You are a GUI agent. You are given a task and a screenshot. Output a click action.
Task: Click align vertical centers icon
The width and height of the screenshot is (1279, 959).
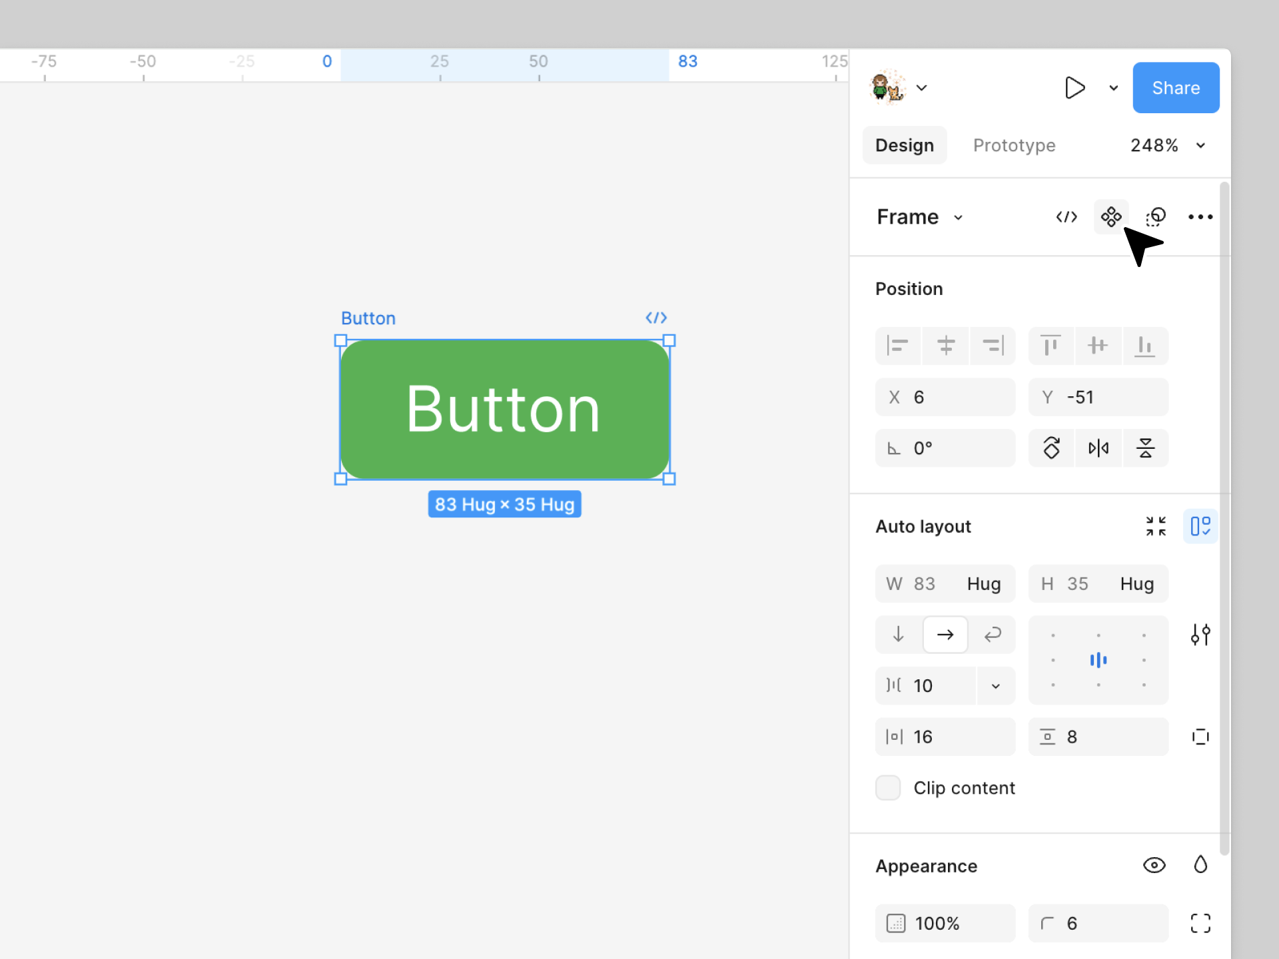[1098, 346]
